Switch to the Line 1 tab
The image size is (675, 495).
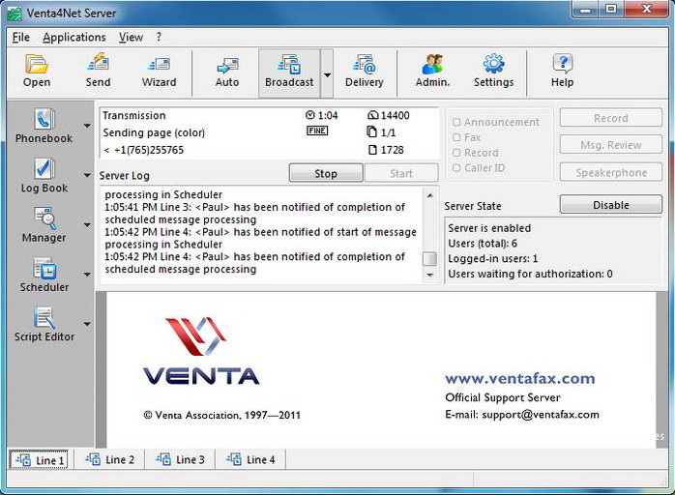40,460
